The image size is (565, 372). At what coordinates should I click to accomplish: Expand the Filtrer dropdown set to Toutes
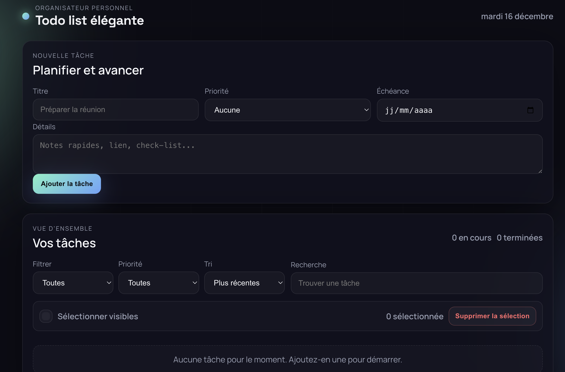click(x=73, y=283)
